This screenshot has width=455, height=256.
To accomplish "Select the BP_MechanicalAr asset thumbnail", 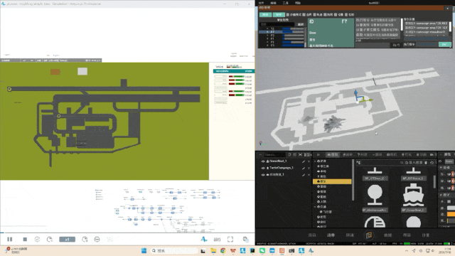I will [375, 195].
